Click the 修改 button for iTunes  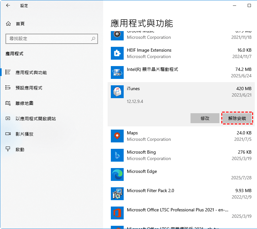205,118
